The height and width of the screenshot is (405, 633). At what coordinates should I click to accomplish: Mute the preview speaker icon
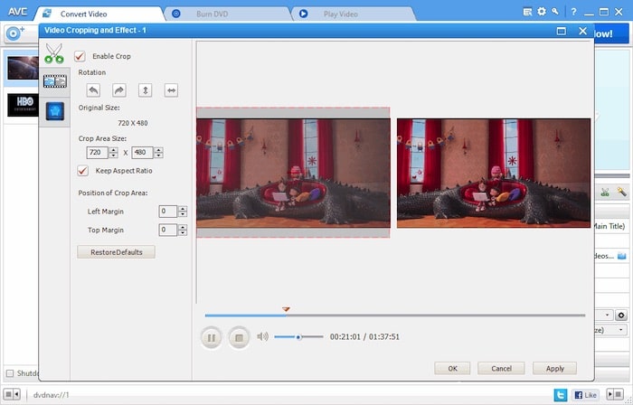click(262, 336)
